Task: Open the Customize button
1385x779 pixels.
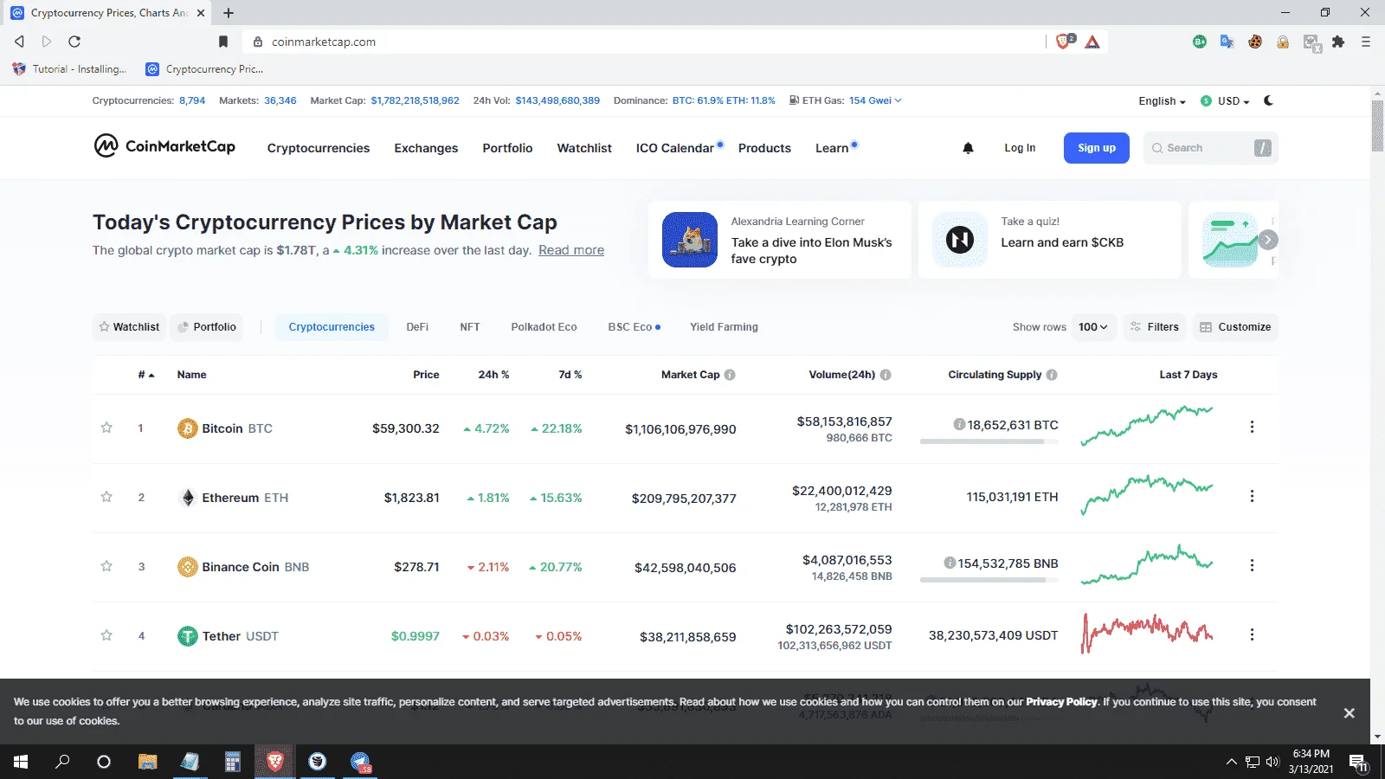Action: (1235, 327)
